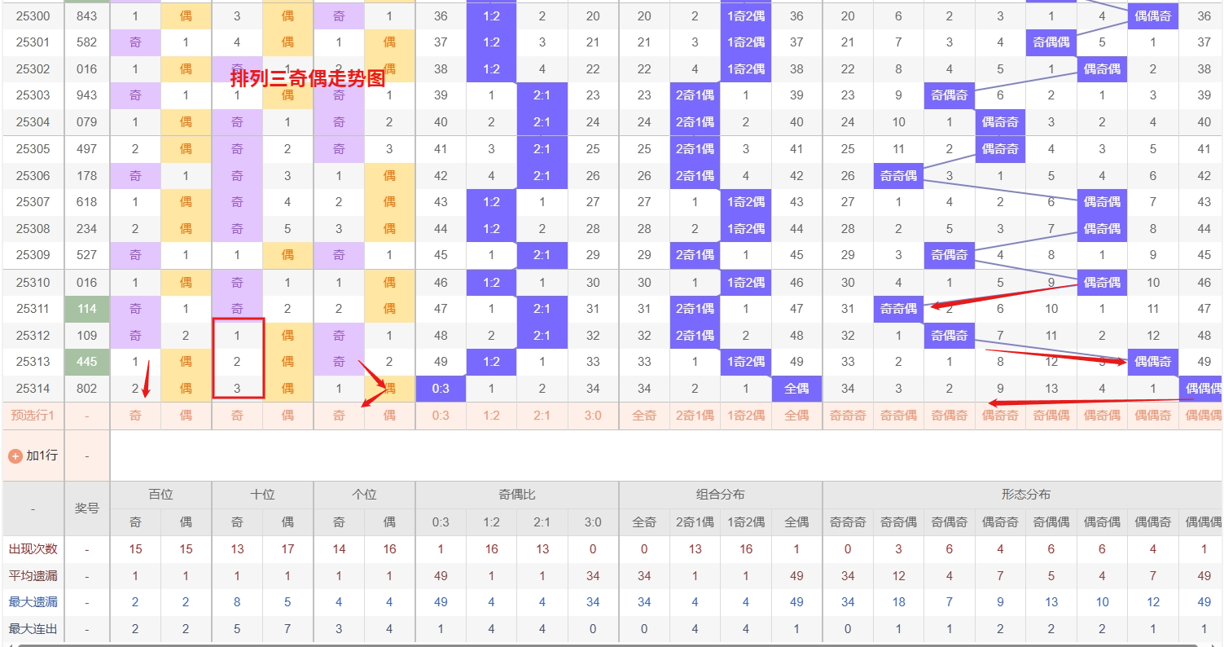
Task: Toggle 奇奇奇 in the 预选行1 row
Action: point(848,416)
